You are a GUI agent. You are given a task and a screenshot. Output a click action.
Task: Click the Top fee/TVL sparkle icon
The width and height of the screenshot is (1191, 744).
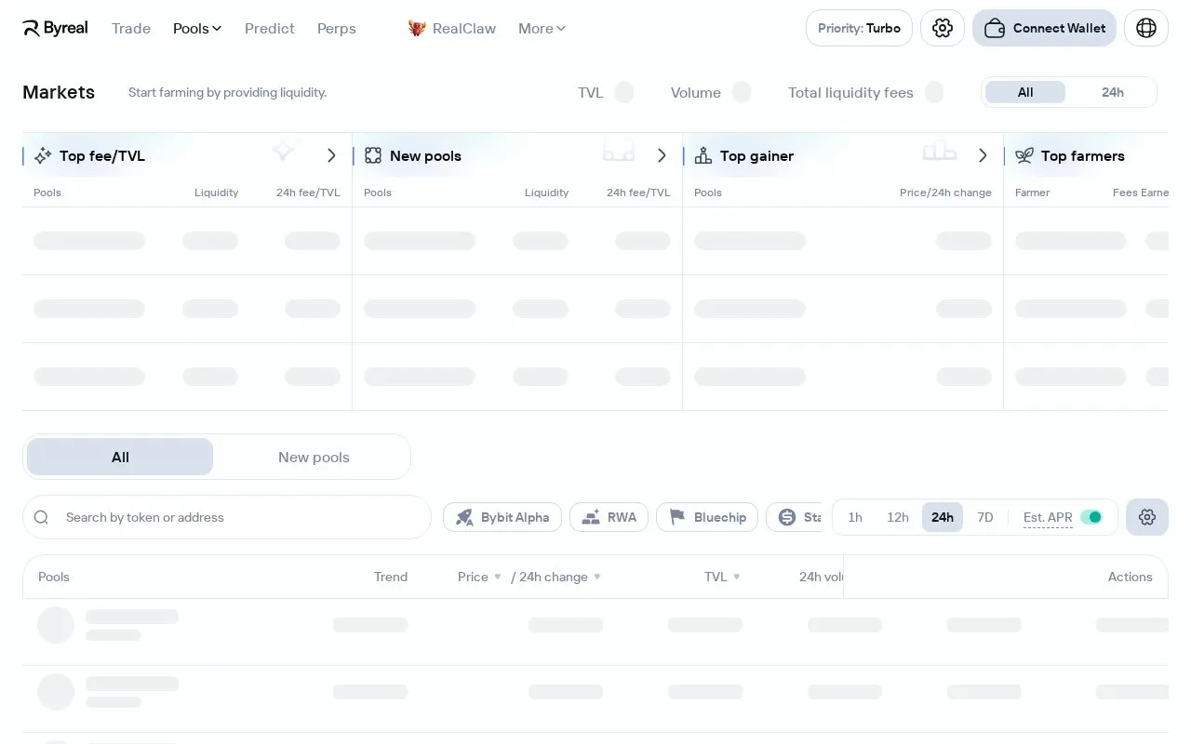point(43,156)
